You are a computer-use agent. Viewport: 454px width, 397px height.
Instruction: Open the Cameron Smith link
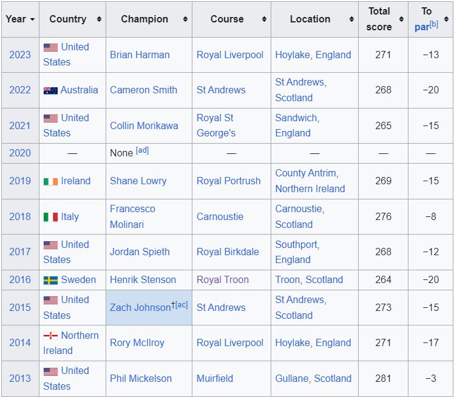(143, 90)
